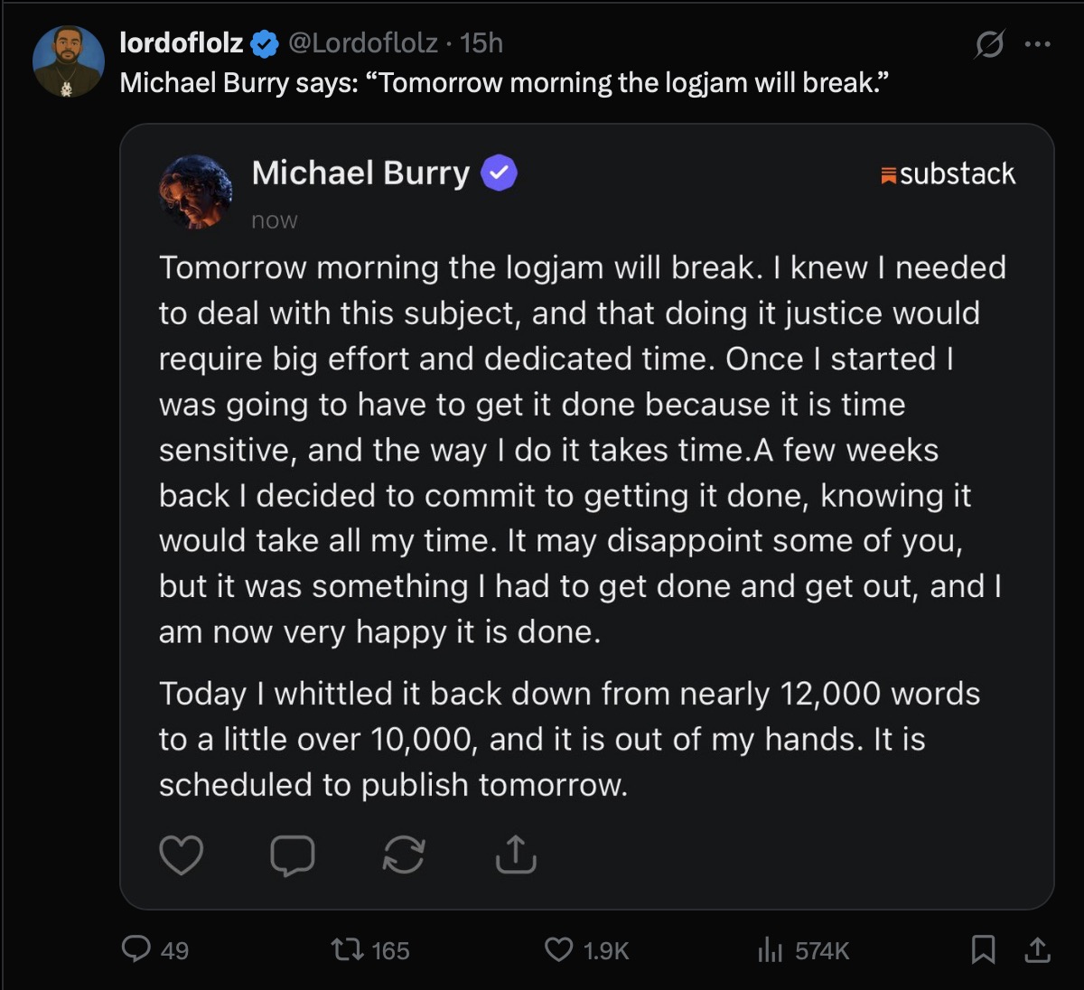Open the quoted Substack note text body

click(x=578, y=449)
